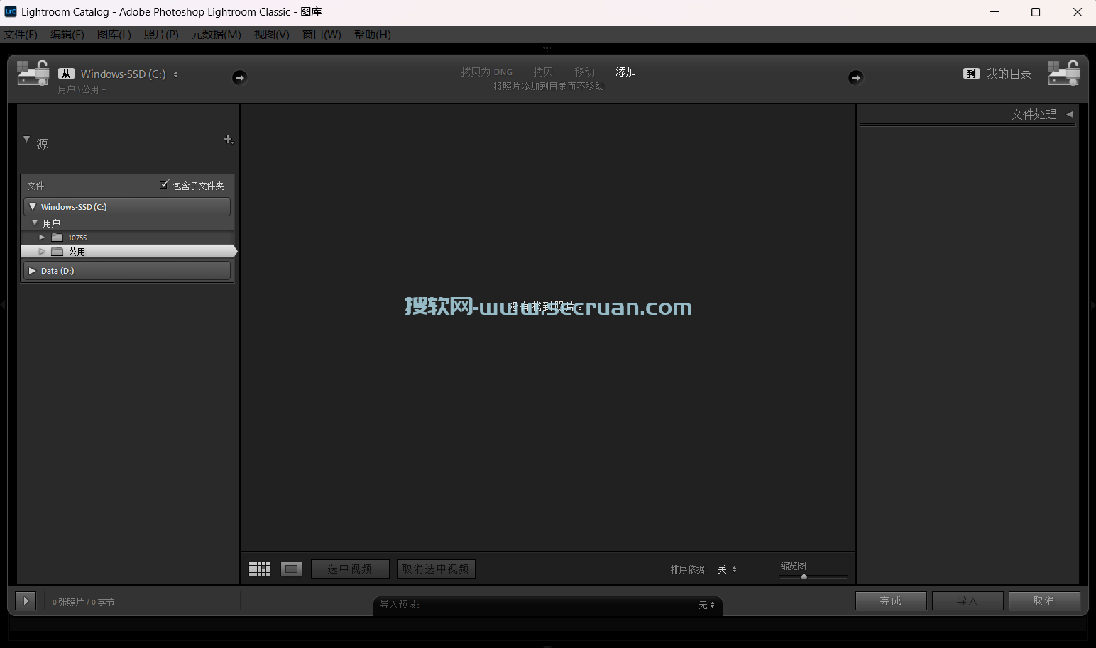Select the 10755 folder row
1096x648 pixels.
tap(128, 238)
